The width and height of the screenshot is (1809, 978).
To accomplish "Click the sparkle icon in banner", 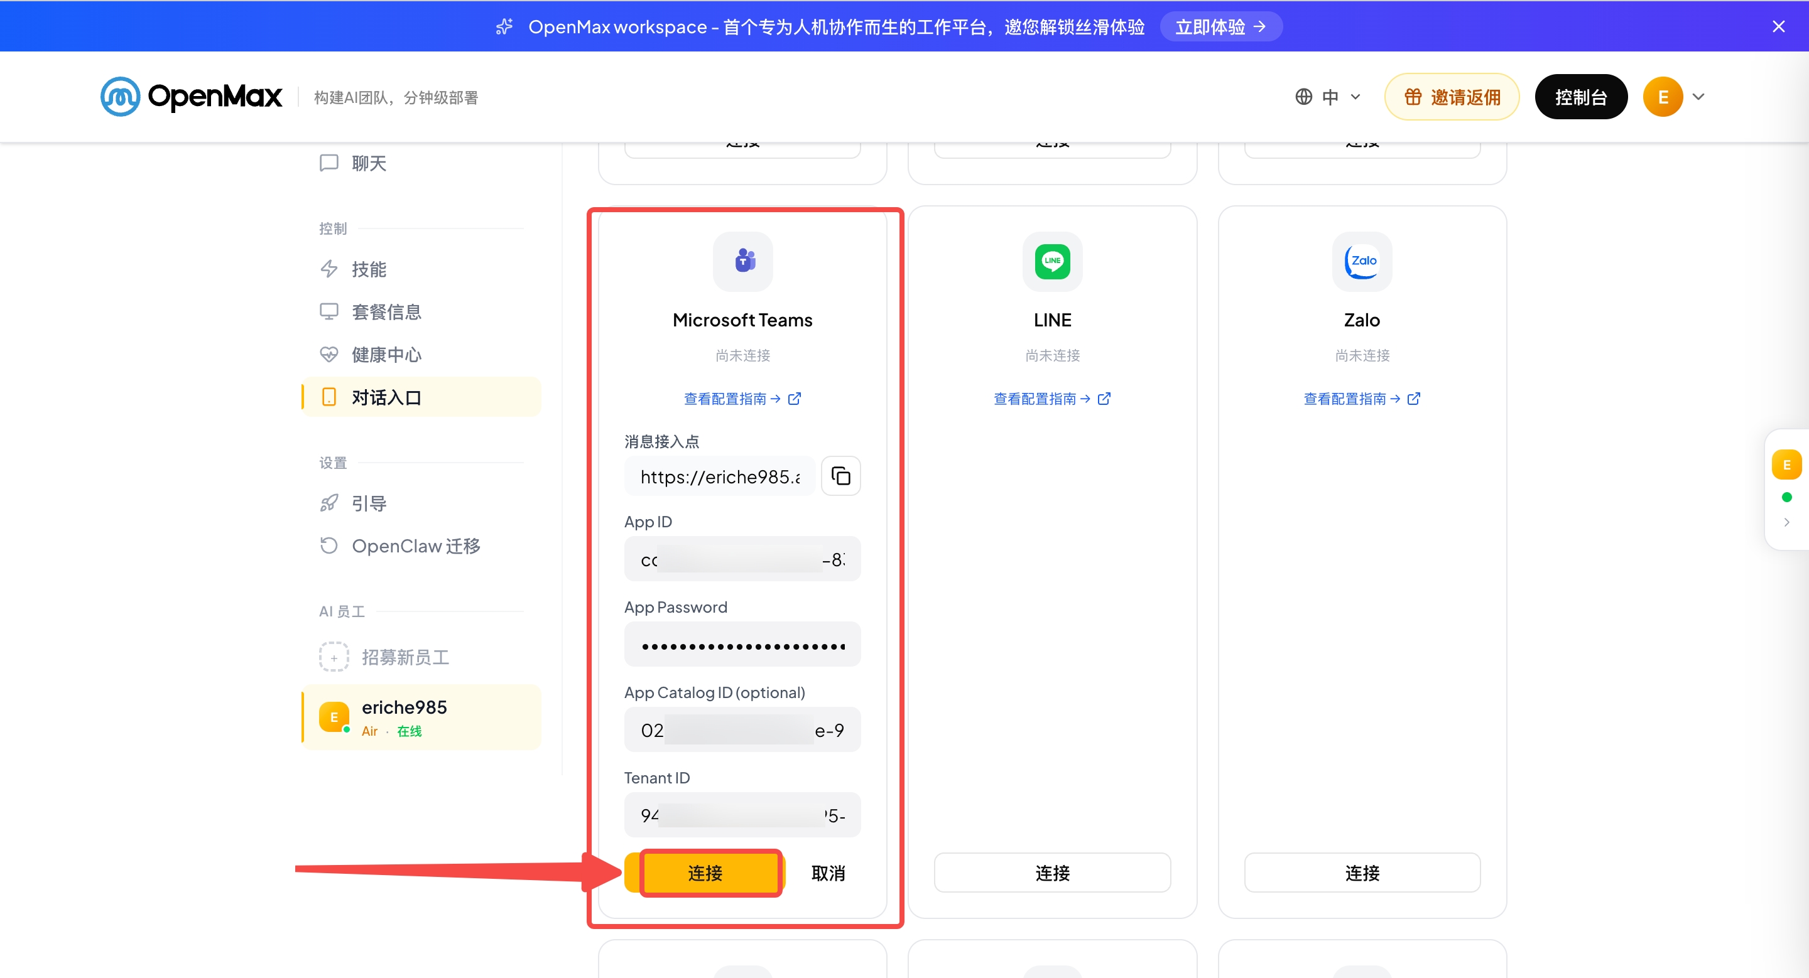I will (x=504, y=26).
